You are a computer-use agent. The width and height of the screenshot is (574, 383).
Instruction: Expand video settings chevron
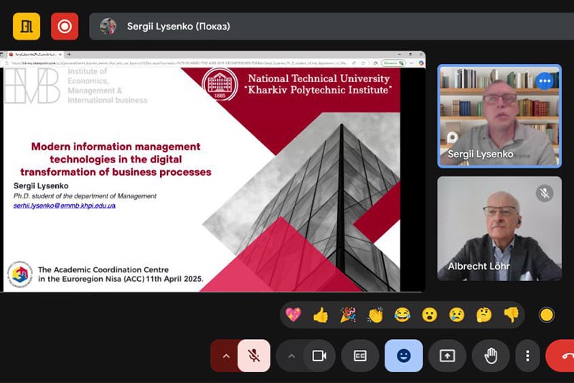point(291,356)
